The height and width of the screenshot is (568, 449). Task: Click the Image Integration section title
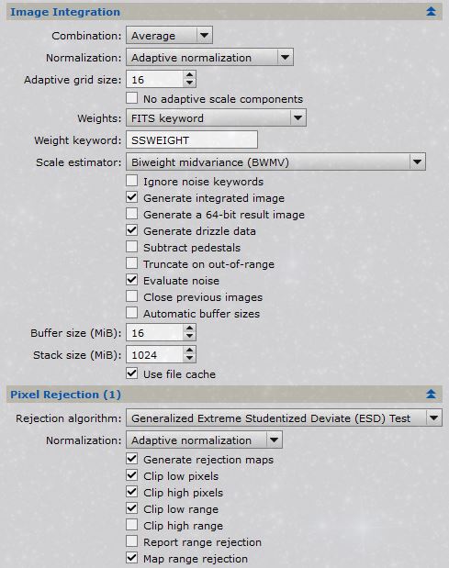tap(65, 12)
